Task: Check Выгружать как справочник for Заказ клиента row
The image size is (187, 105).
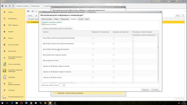Action: pos(114,77)
